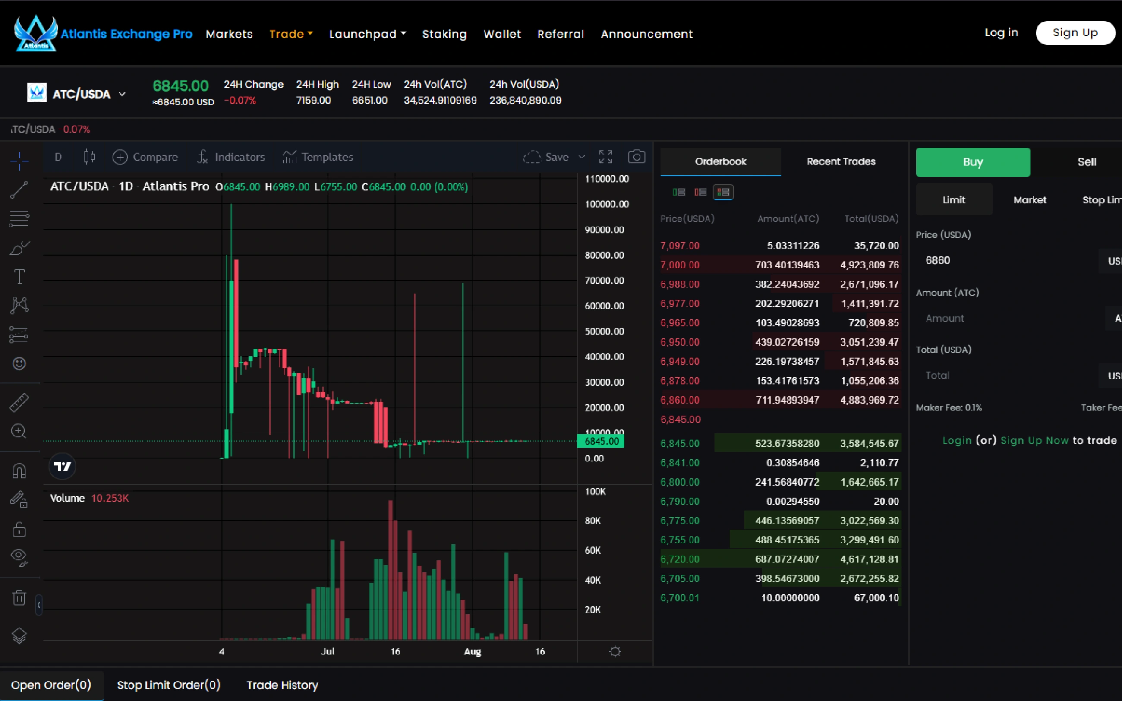This screenshot has height=701, width=1122.
Task: Select the ruler measure tool
Action: pyautogui.click(x=19, y=402)
